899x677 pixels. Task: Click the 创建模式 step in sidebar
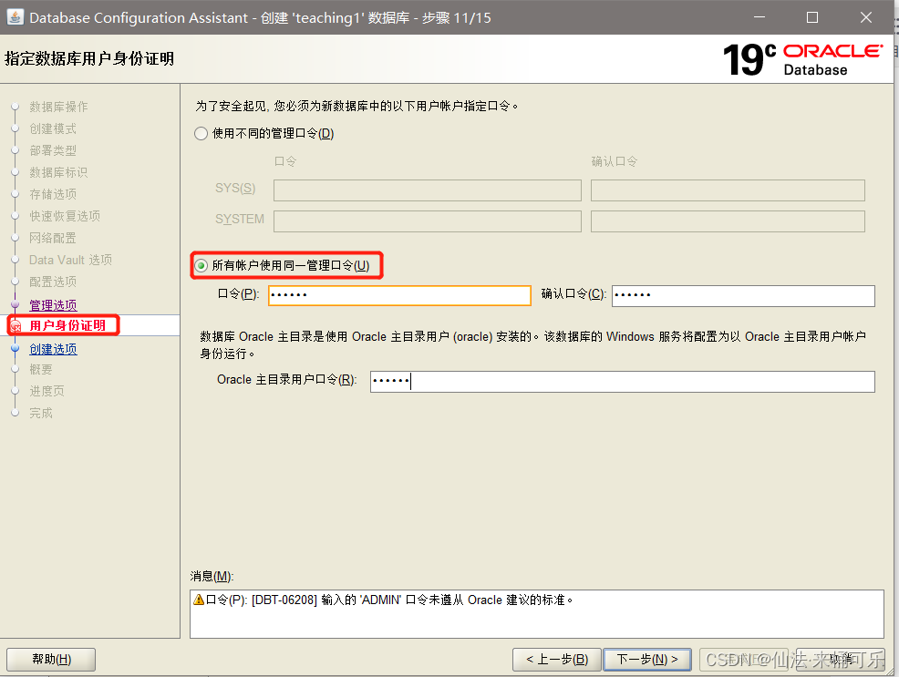tap(53, 128)
